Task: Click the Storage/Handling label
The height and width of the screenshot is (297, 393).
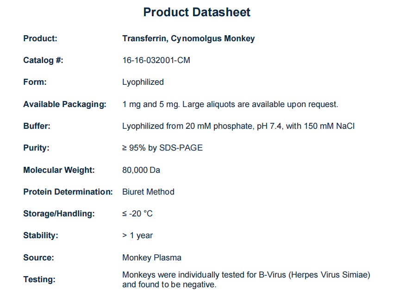Action: tap(59, 214)
